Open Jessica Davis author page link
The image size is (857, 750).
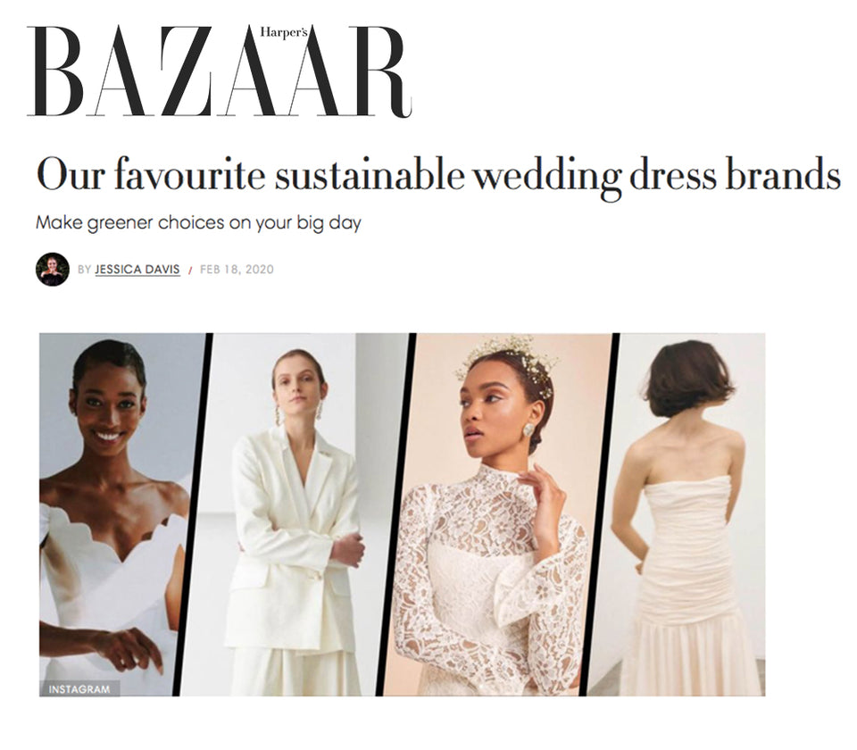click(137, 270)
